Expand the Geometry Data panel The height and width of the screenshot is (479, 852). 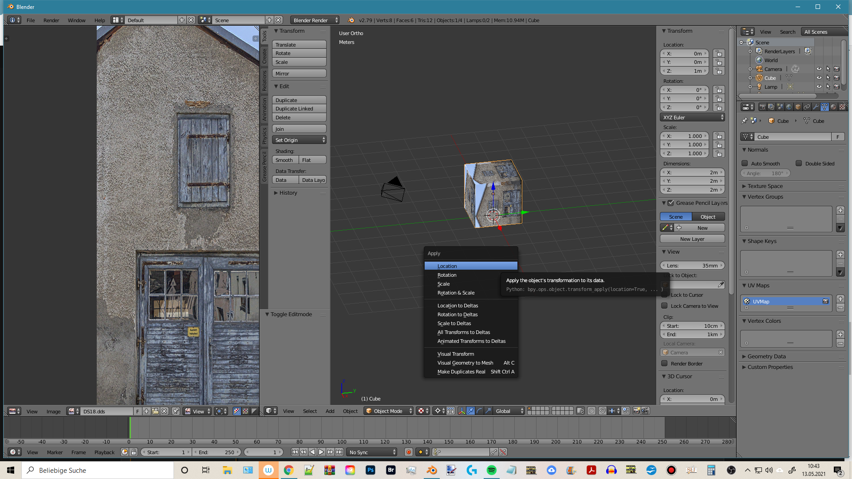pyautogui.click(x=766, y=357)
